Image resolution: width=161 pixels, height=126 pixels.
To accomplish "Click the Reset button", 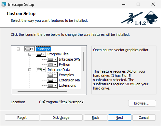I will pyautogui.click(x=22, y=118).
